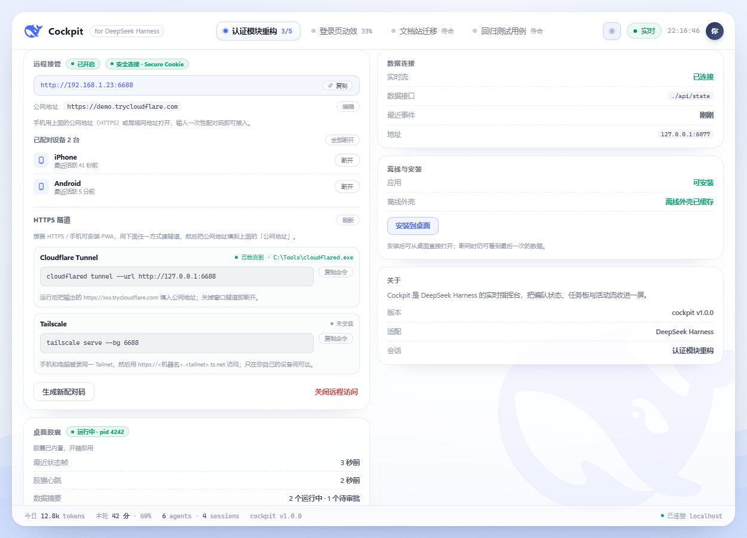The height and width of the screenshot is (538, 747).
Task: Click the 实时流 已连接 status value
Action: 703,77
